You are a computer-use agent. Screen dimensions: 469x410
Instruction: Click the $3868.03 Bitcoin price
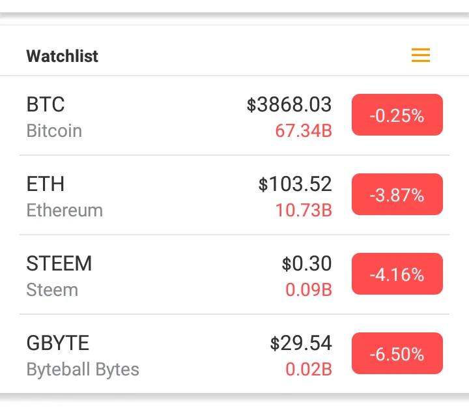pyautogui.click(x=289, y=105)
